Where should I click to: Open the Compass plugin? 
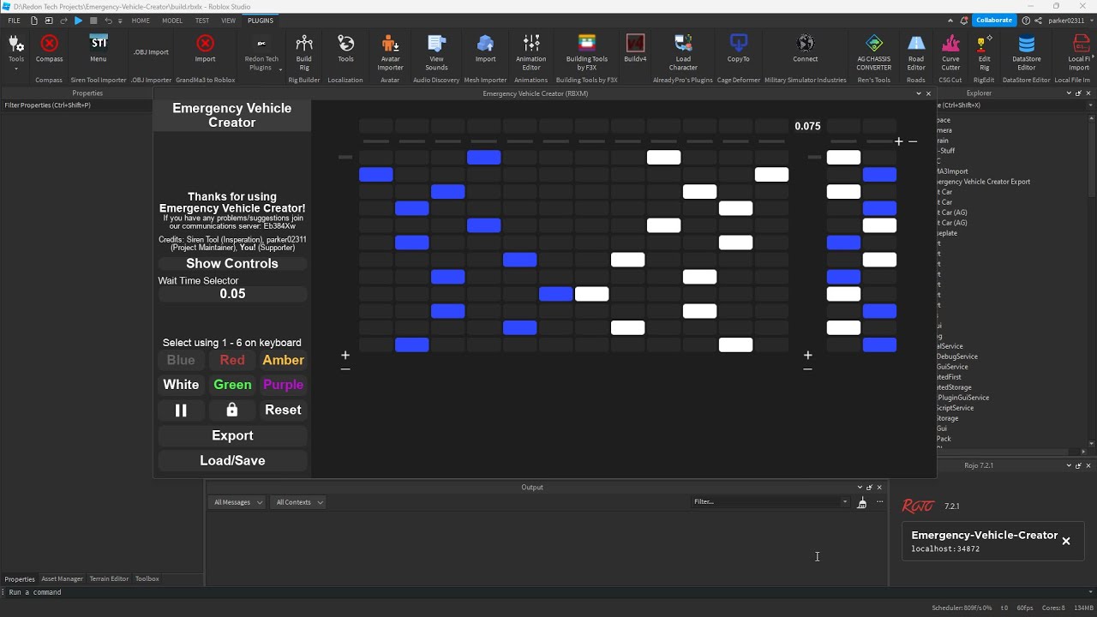click(50, 49)
